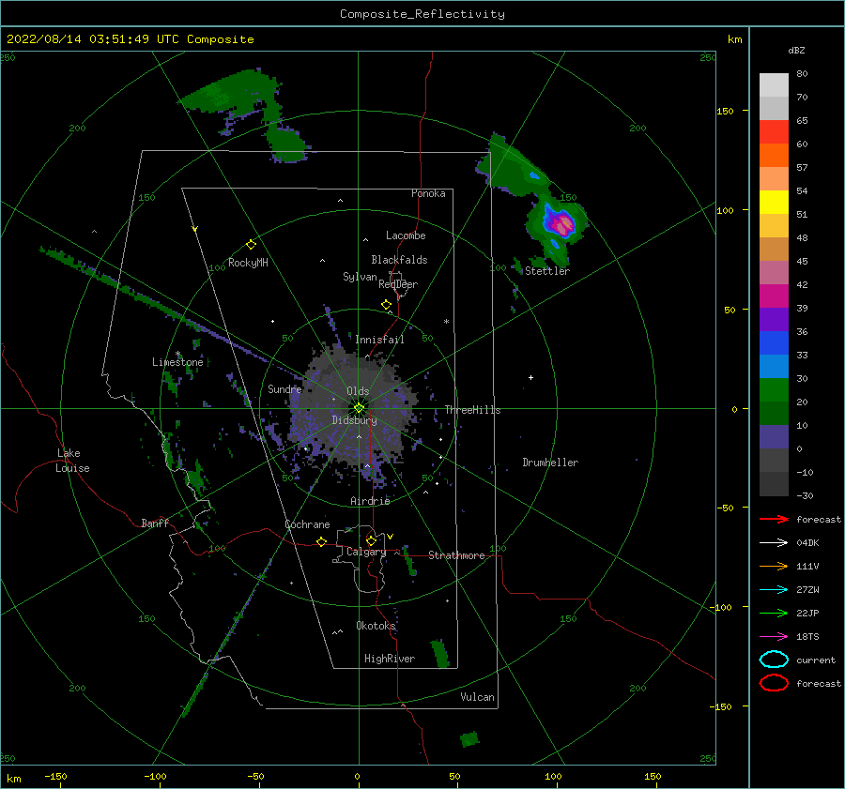
Task: Click the cyan 27ZW arrow legend icon
Action: click(774, 590)
